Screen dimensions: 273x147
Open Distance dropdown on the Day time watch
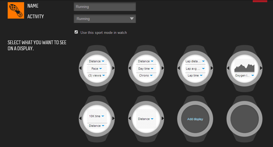pyautogui.click(x=146, y=61)
